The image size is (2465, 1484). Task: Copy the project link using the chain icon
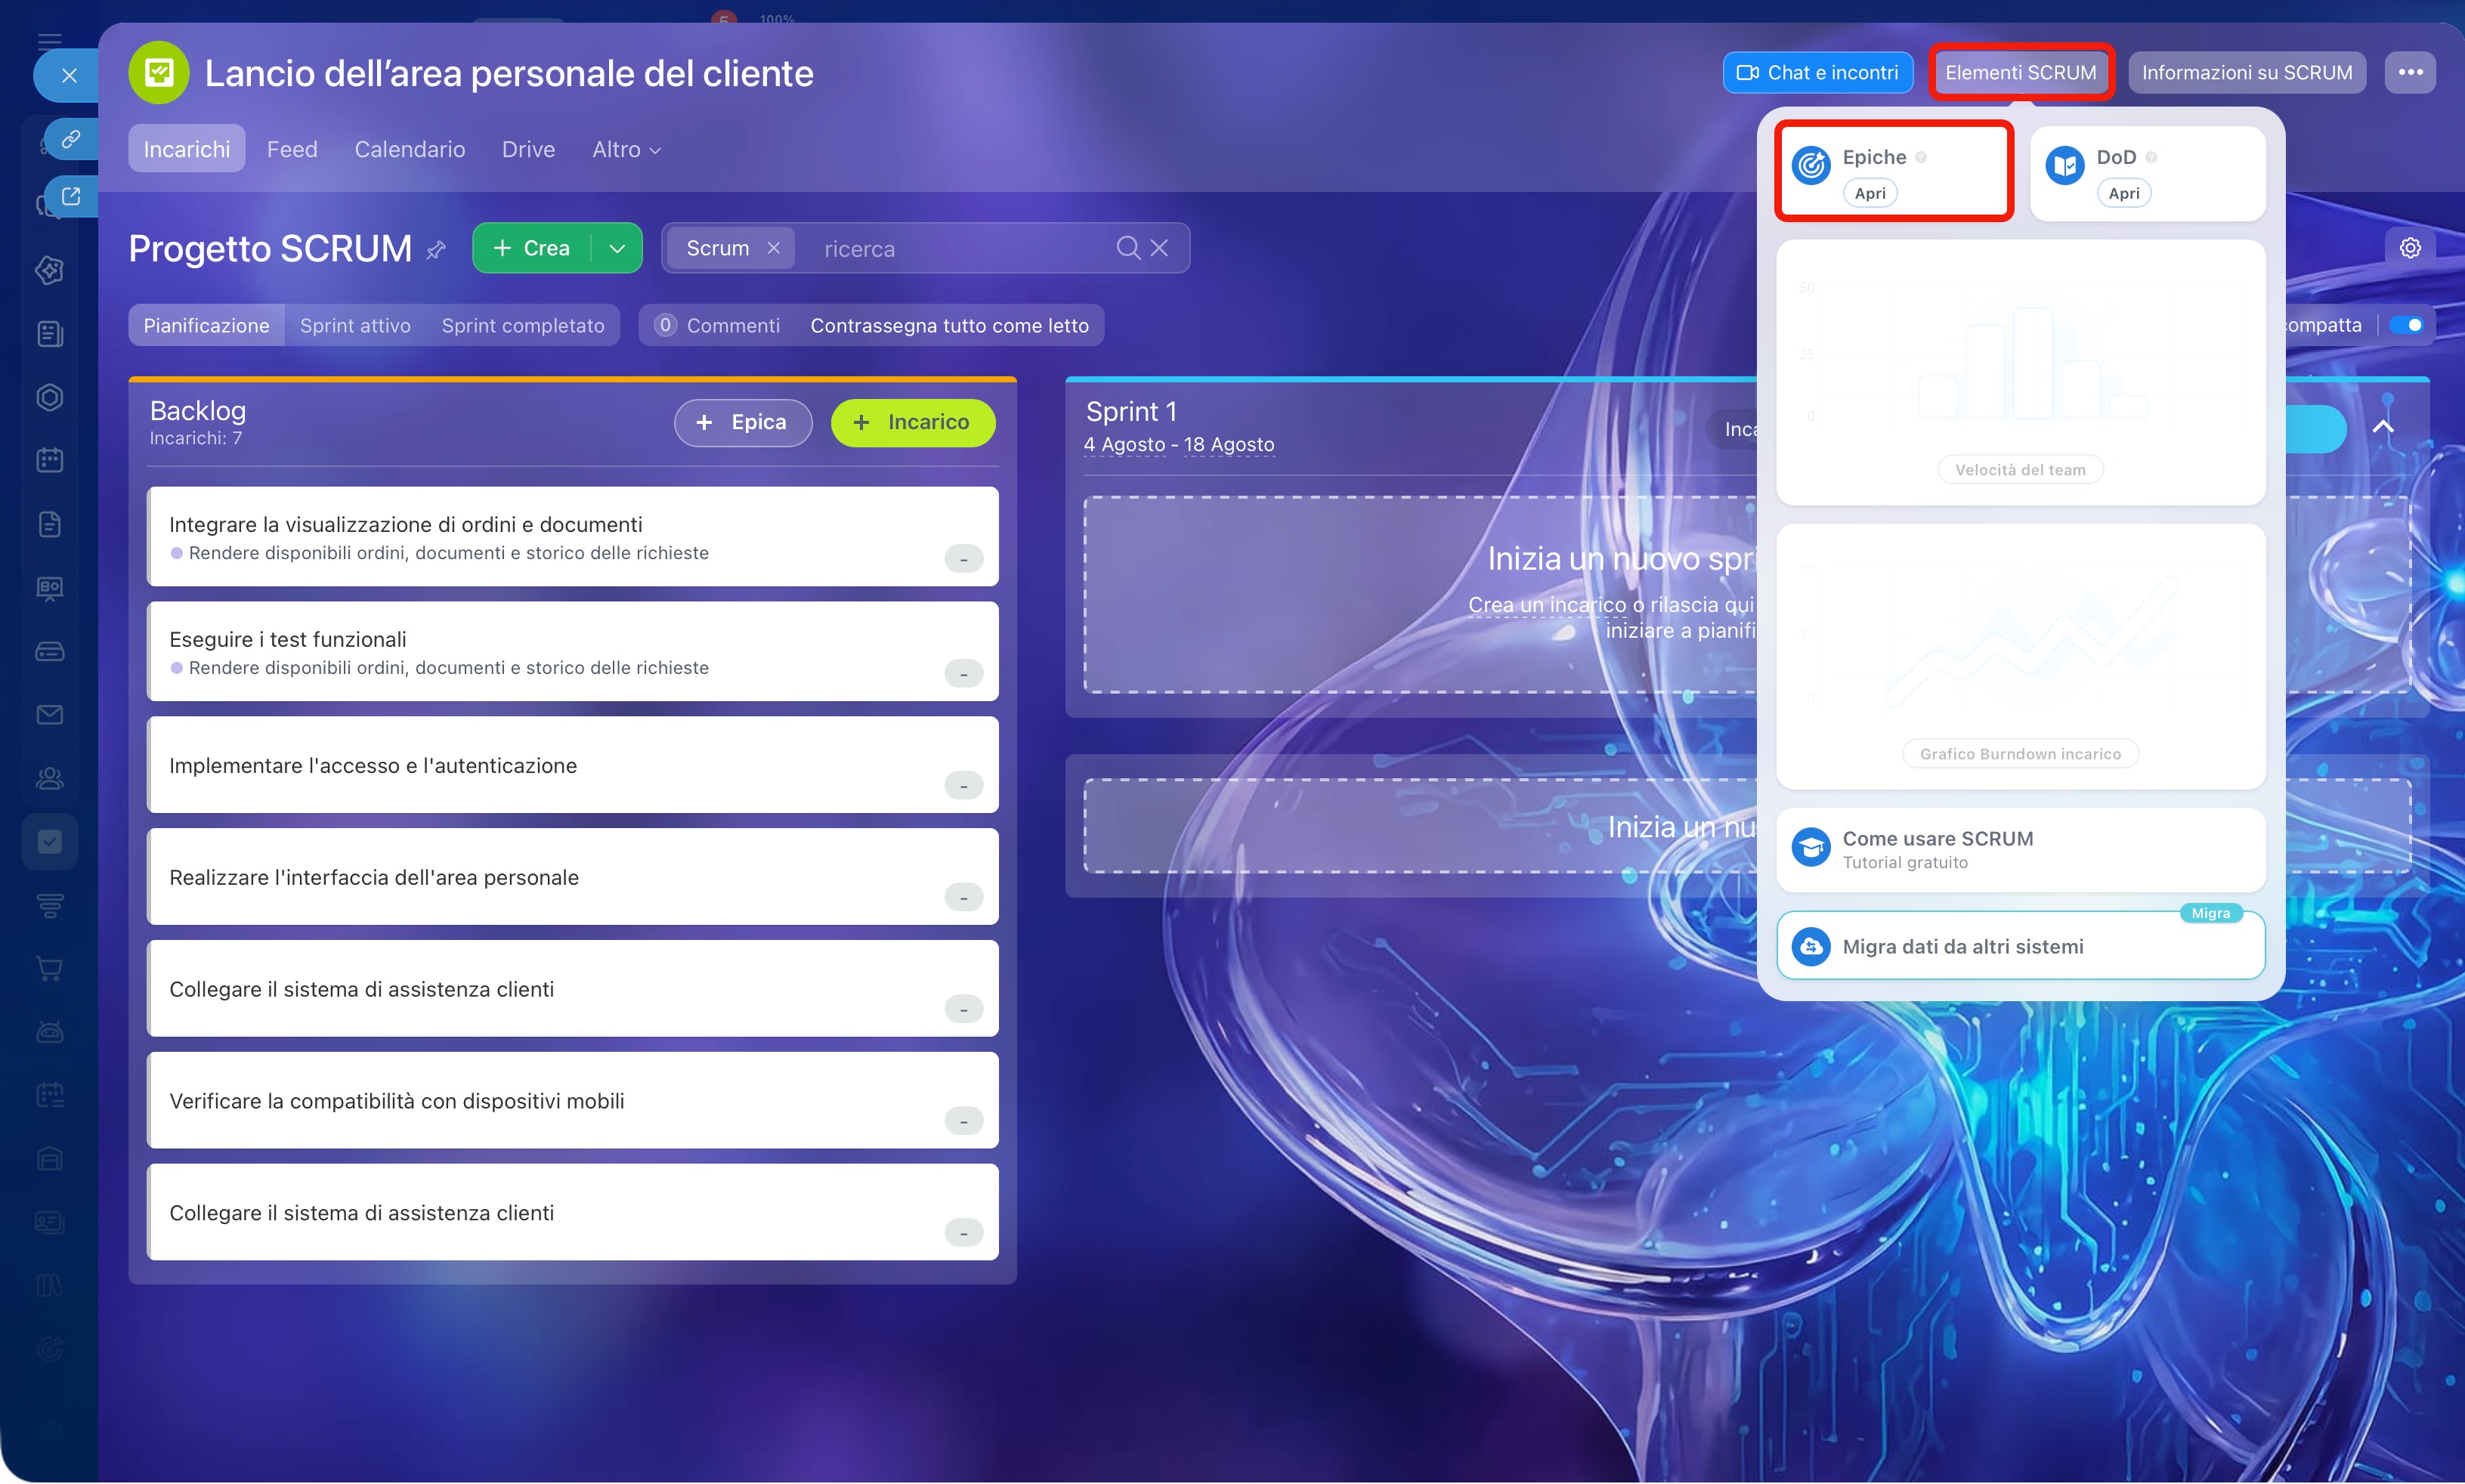(x=71, y=139)
